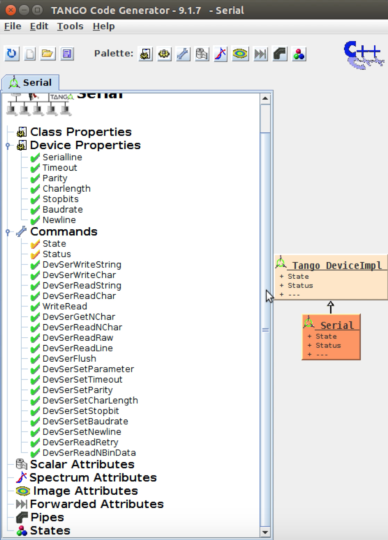
Task: Click the green check beside Baudrate
Action: (35, 210)
